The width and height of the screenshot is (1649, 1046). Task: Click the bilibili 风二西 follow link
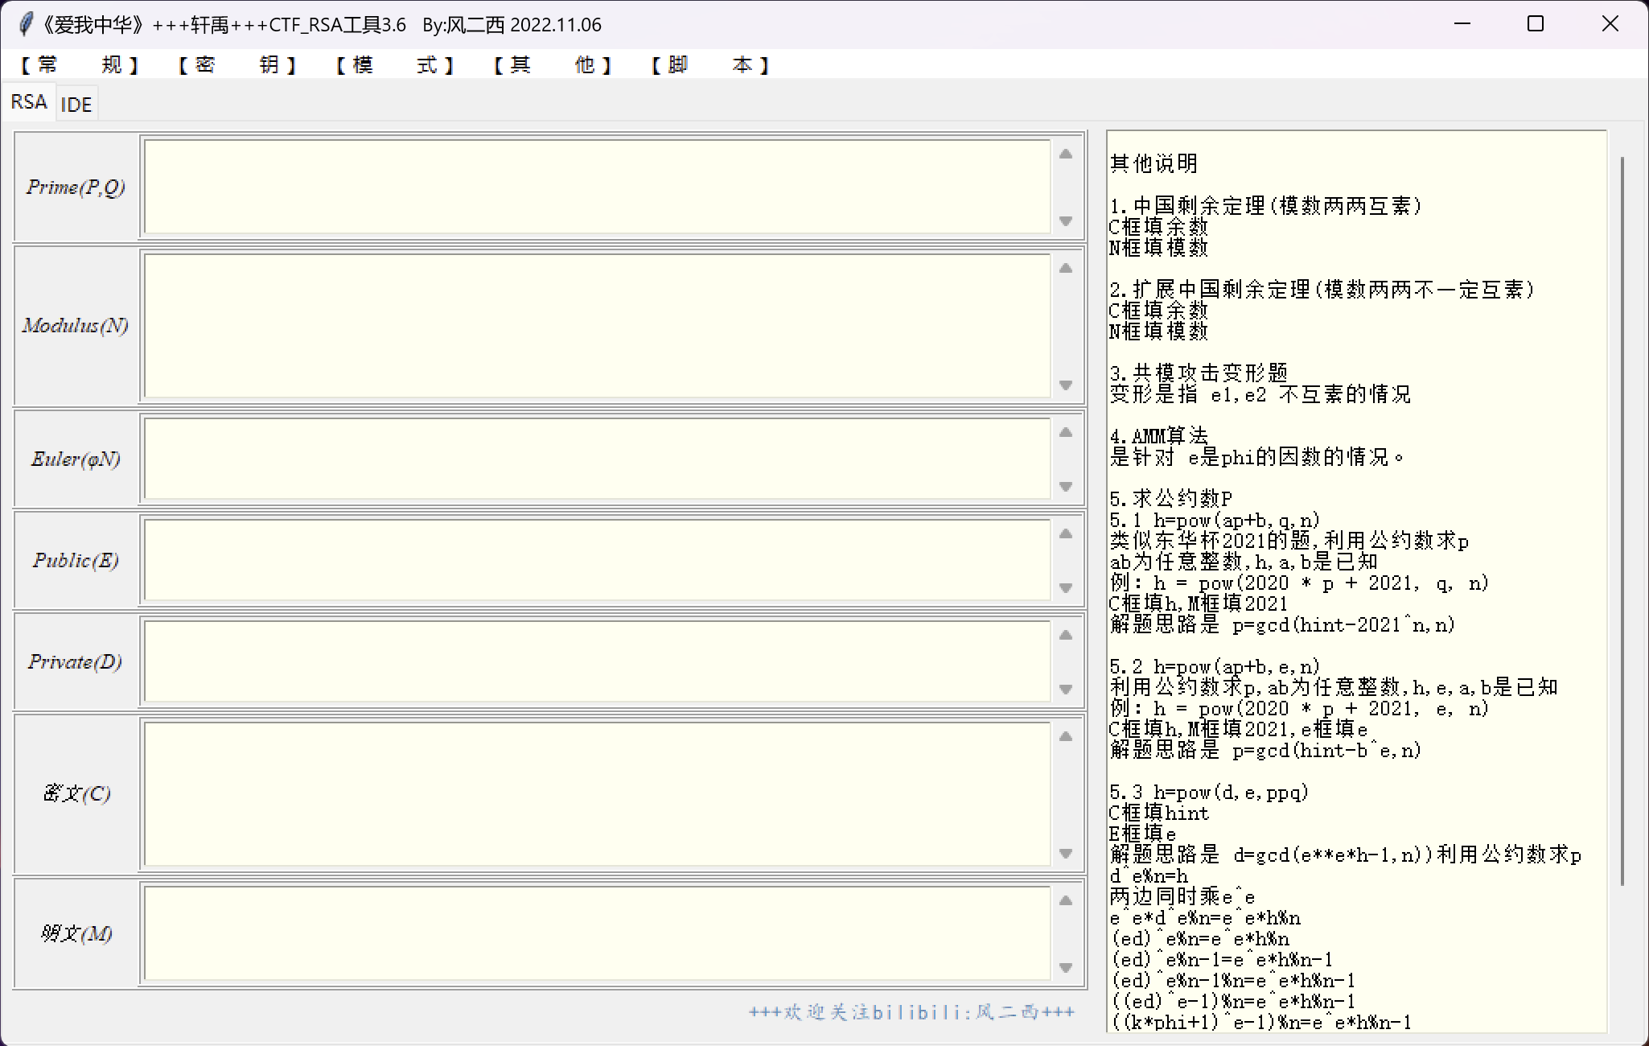pos(911,1012)
